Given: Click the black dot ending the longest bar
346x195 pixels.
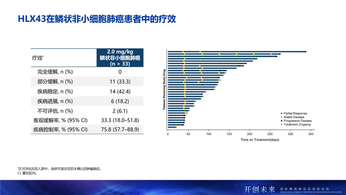Looking at the screenshot, I should 306,52.
